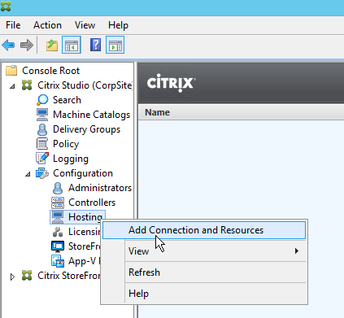Click the Citrix Studio node icon

(x=27, y=85)
